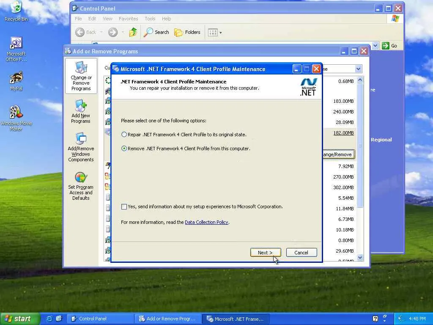Screen dimensions: 433x325
Task: Click the Microsoft .NET logo in dialog
Action: click(x=308, y=87)
